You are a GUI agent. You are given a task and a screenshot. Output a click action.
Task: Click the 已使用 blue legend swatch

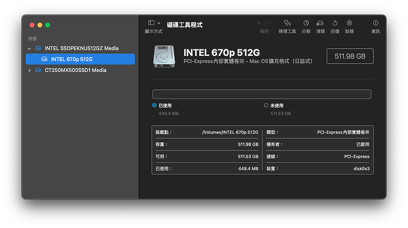click(154, 105)
